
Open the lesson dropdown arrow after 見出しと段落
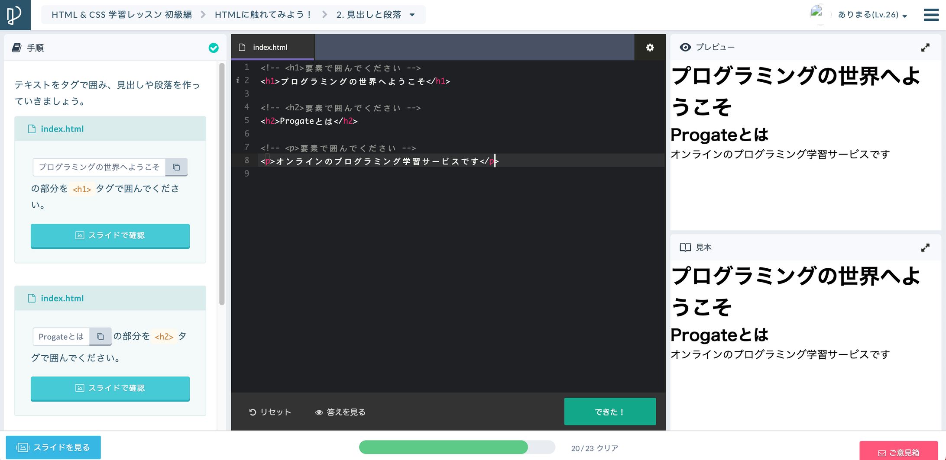coord(412,15)
